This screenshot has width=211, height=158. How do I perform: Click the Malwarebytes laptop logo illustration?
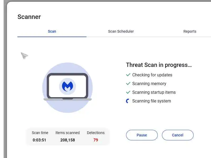(x=68, y=88)
